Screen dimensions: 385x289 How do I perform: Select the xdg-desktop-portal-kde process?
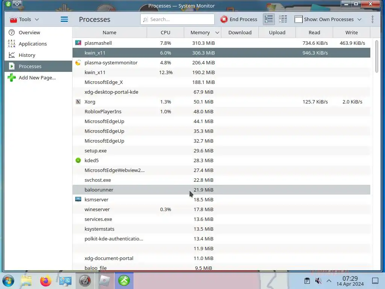pos(221,92)
